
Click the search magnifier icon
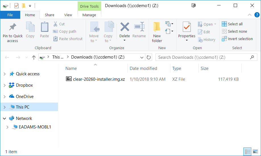[252, 57]
